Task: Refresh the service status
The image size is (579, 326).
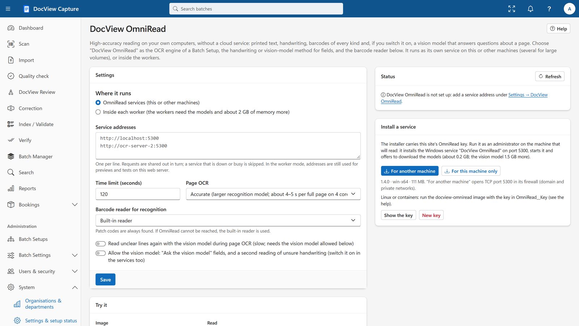Action: (x=550, y=76)
